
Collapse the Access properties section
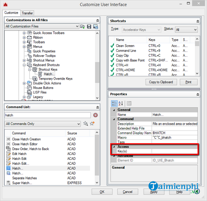pyautogui.click(x=114, y=147)
